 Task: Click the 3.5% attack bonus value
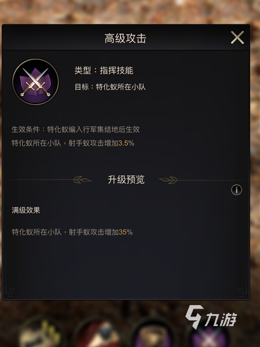coord(126,143)
